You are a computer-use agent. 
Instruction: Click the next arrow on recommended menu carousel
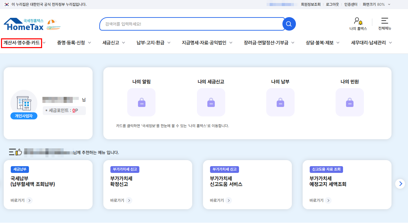(x=400, y=183)
